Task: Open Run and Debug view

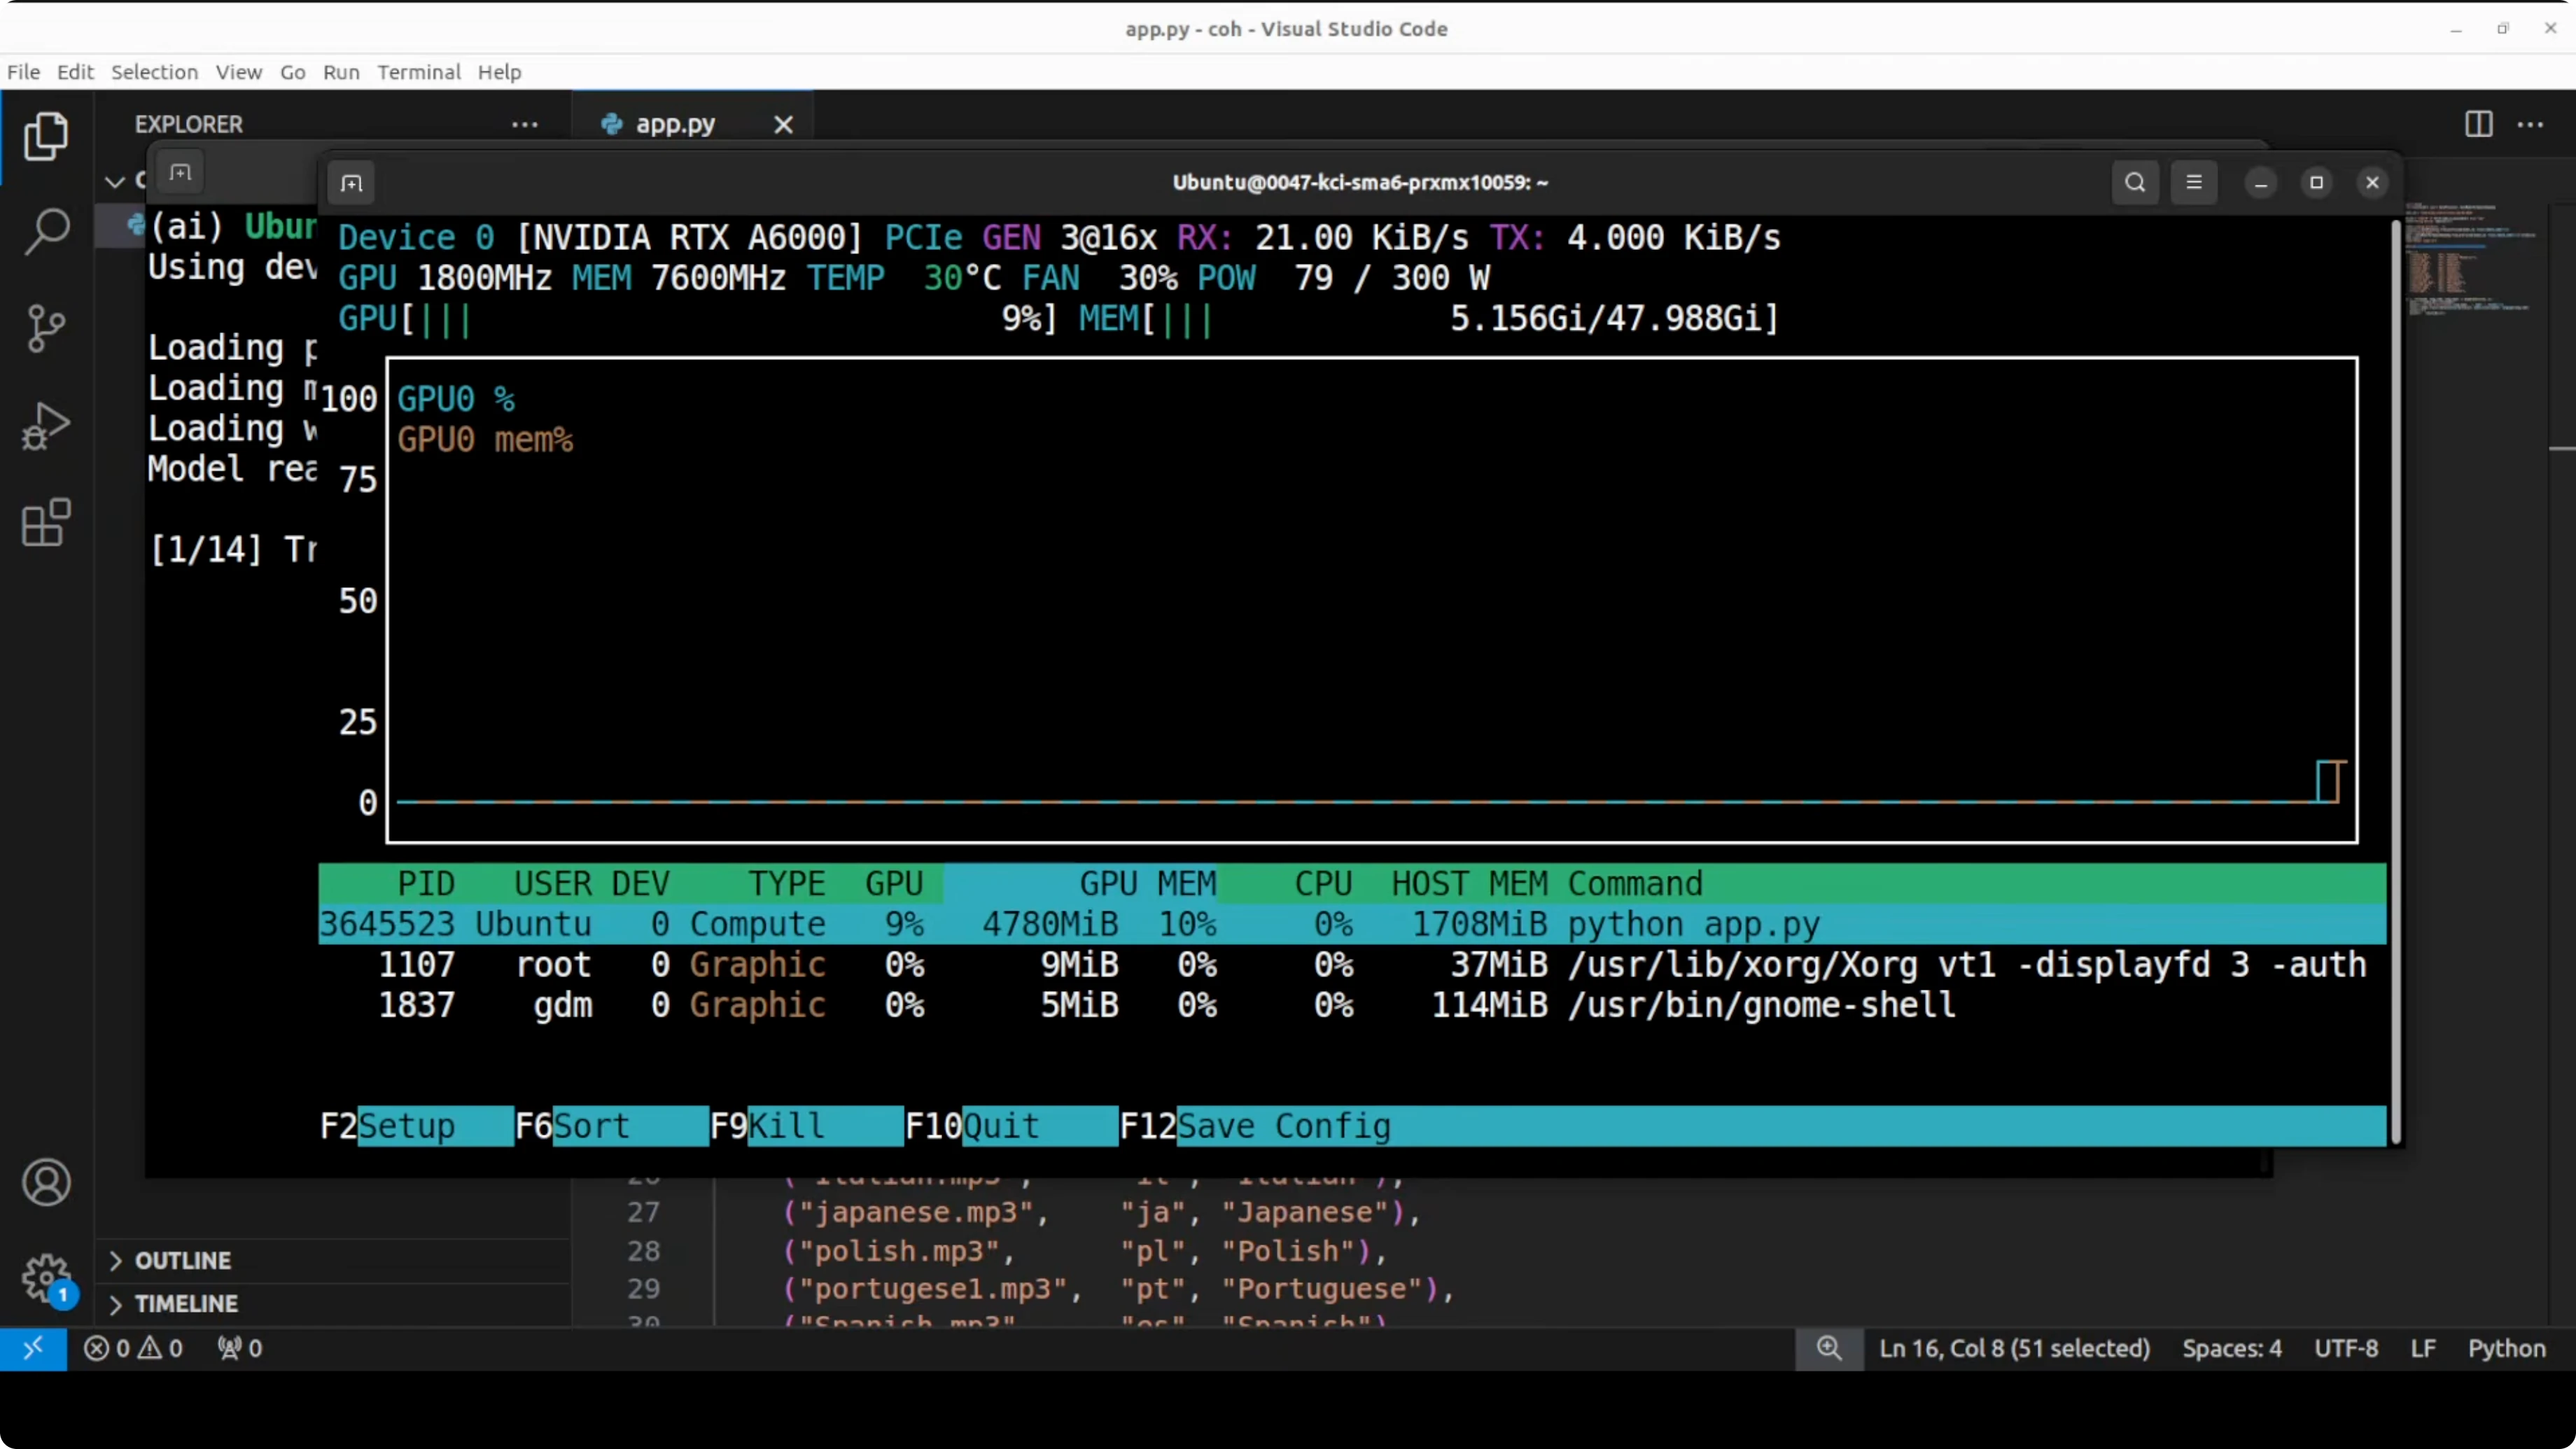Action: pyautogui.click(x=46, y=426)
